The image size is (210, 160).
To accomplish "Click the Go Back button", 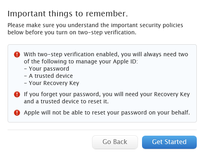I will tap(115, 142).
